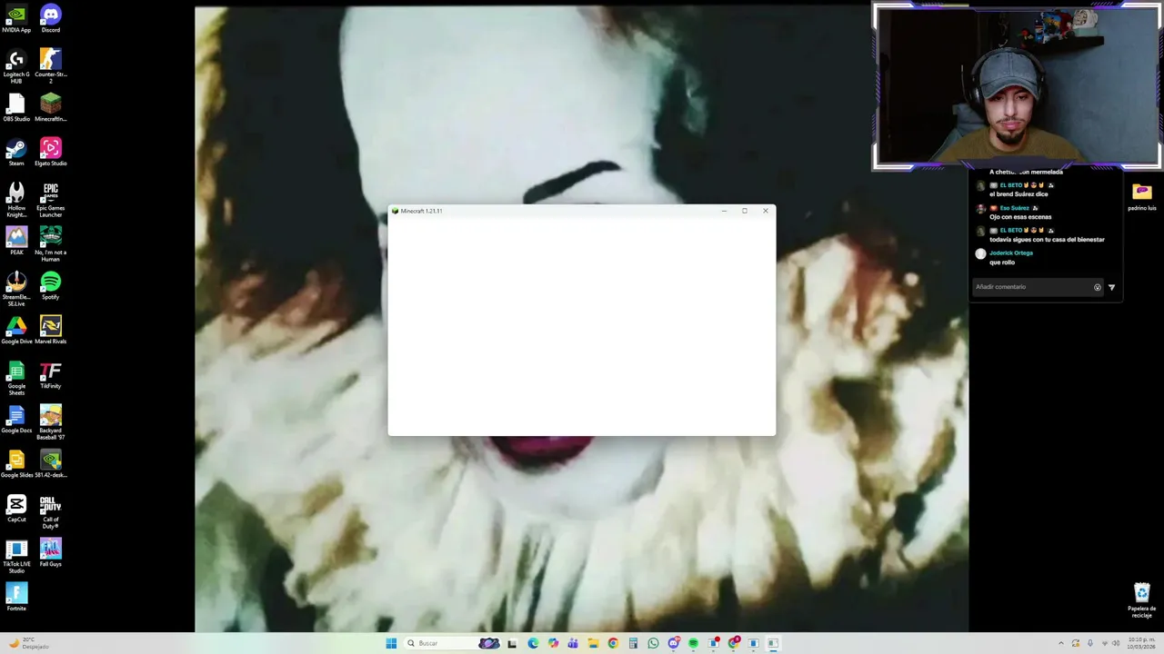
Task: Select the Fall Guys desktop shortcut
Action: pyautogui.click(x=51, y=552)
